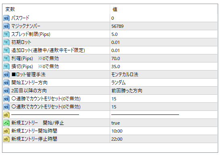221x156 pixels.
Task: Click the string icon on separator line row
Action: 6,115
